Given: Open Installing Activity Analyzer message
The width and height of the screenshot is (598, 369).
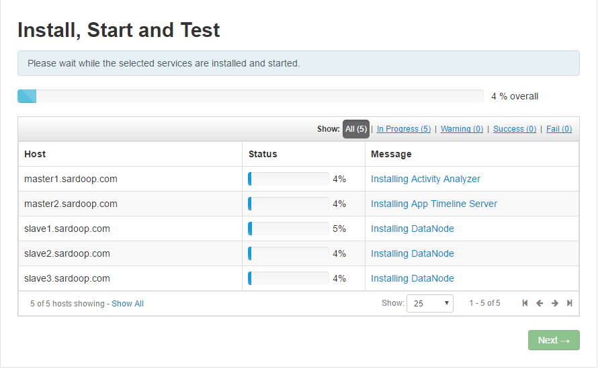Looking at the screenshot, I should click(425, 179).
